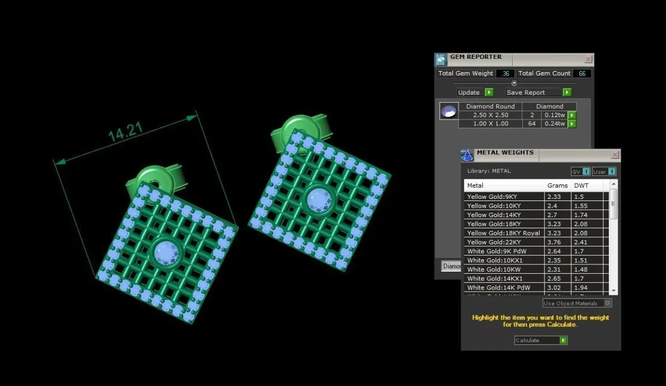Click the Total Gem Count value 66
The height and width of the screenshot is (386, 666).
point(582,73)
